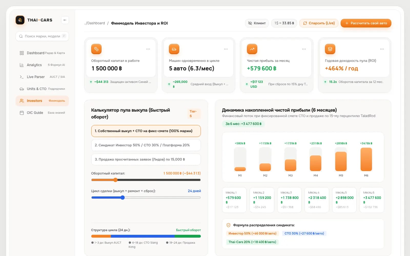The width and height of the screenshot is (410, 256).
Task: Toggle the Клиент view mode button
Action: tap(257, 23)
